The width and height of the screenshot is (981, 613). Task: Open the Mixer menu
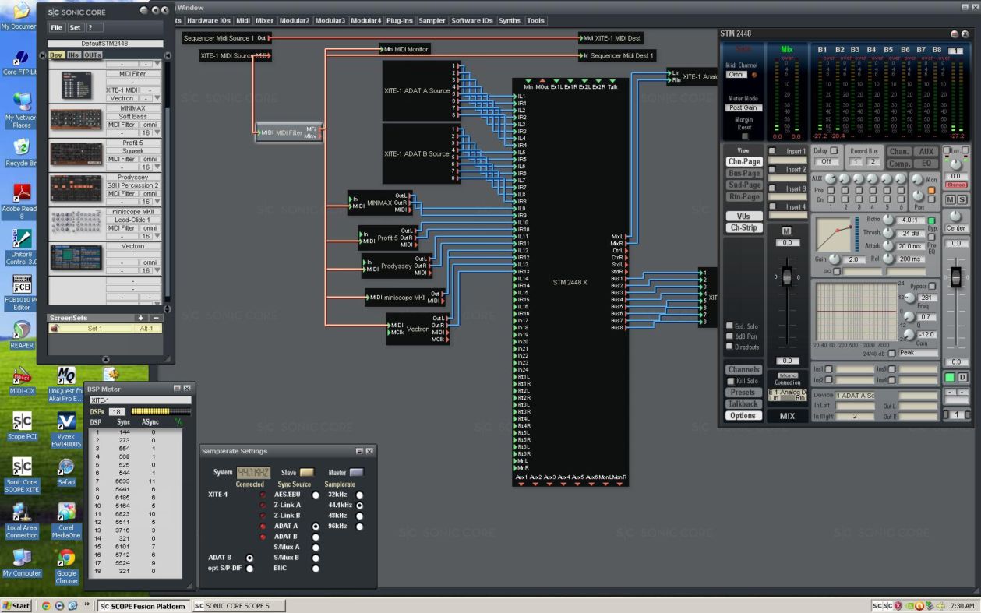265,20
